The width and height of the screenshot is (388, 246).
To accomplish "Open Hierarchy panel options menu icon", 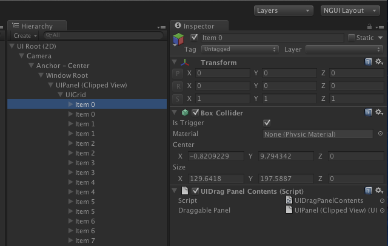I will pos(161,27).
